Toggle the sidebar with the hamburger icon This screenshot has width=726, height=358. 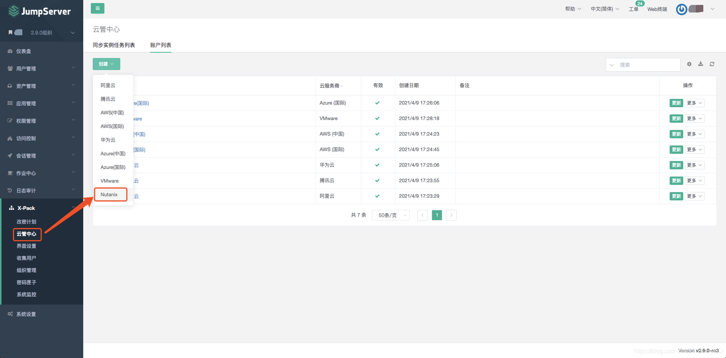97,8
